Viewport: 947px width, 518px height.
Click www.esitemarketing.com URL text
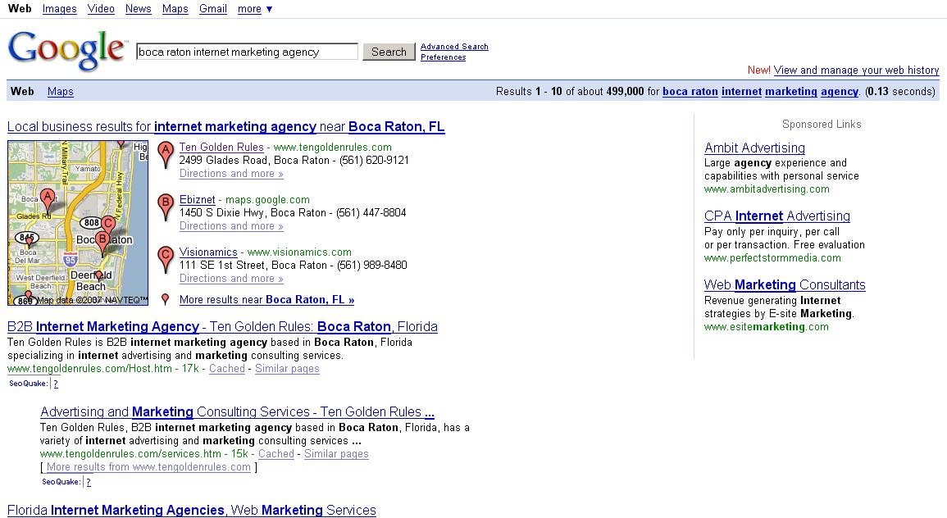click(767, 327)
